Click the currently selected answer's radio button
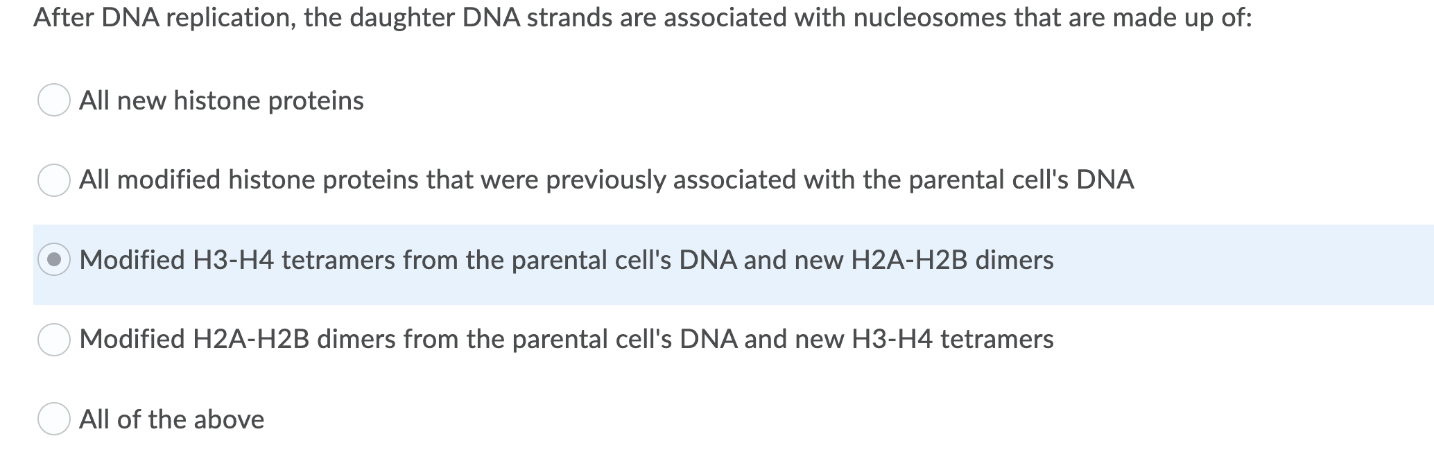This screenshot has width=1434, height=452. click(x=55, y=259)
